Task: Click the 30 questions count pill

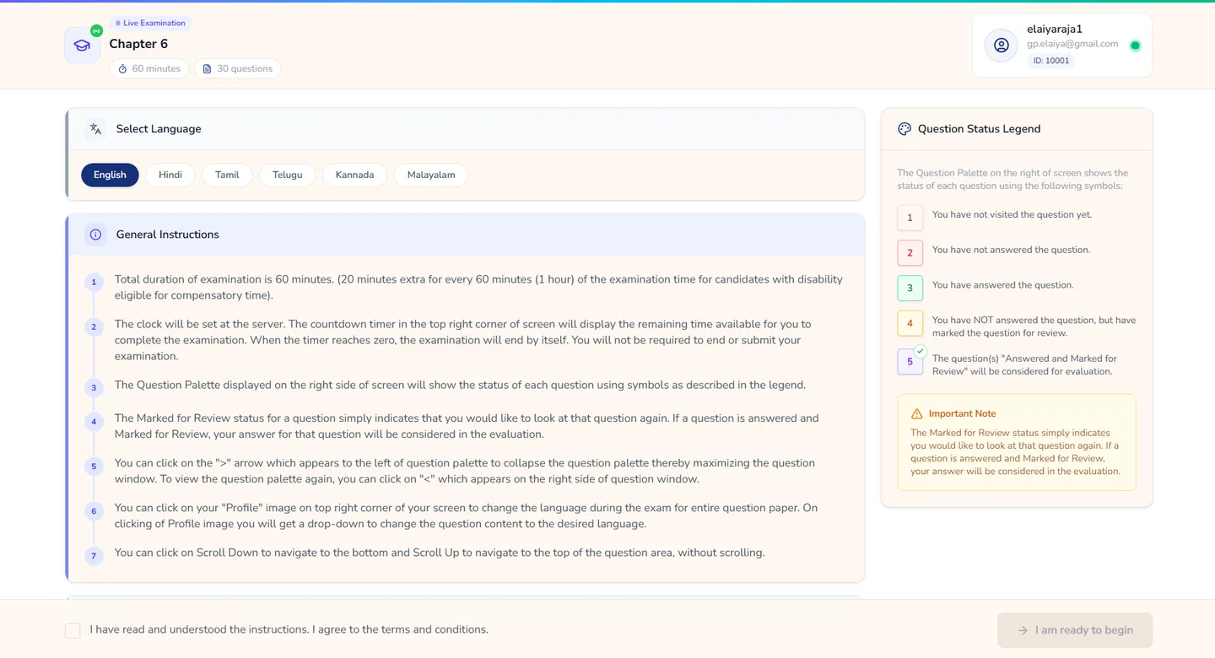Action: coord(237,68)
